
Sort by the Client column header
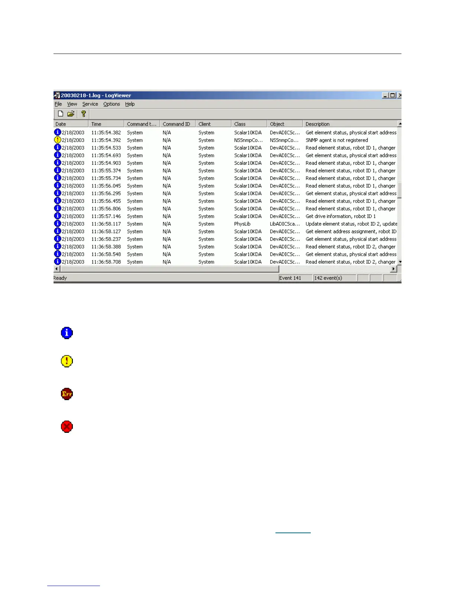click(x=213, y=124)
